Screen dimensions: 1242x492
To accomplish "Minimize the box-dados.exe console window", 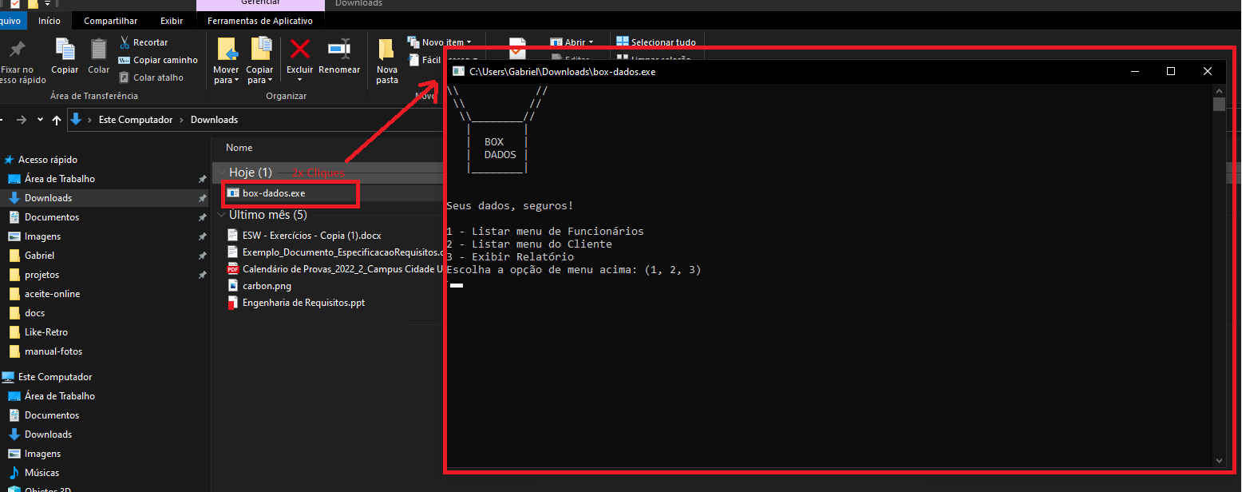I will [x=1134, y=71].
